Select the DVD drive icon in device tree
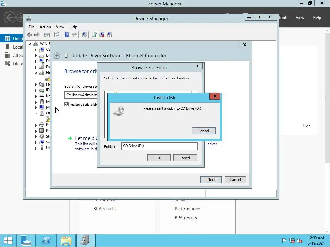Image resolution: width=330 pixels, height=247 pixels. (42, 67)
